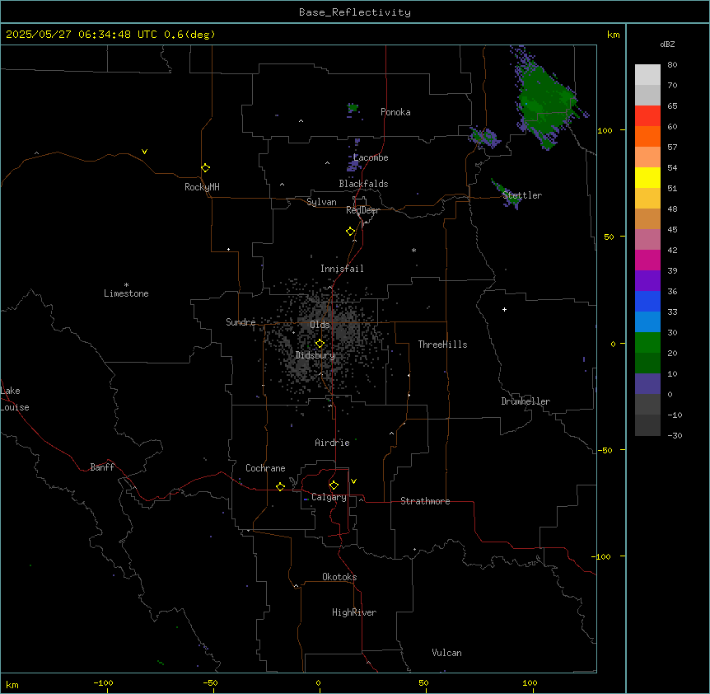Click the Ponoka city label
Image resolution: width=710 pixels, height=694 pixels.
[395, 112]
